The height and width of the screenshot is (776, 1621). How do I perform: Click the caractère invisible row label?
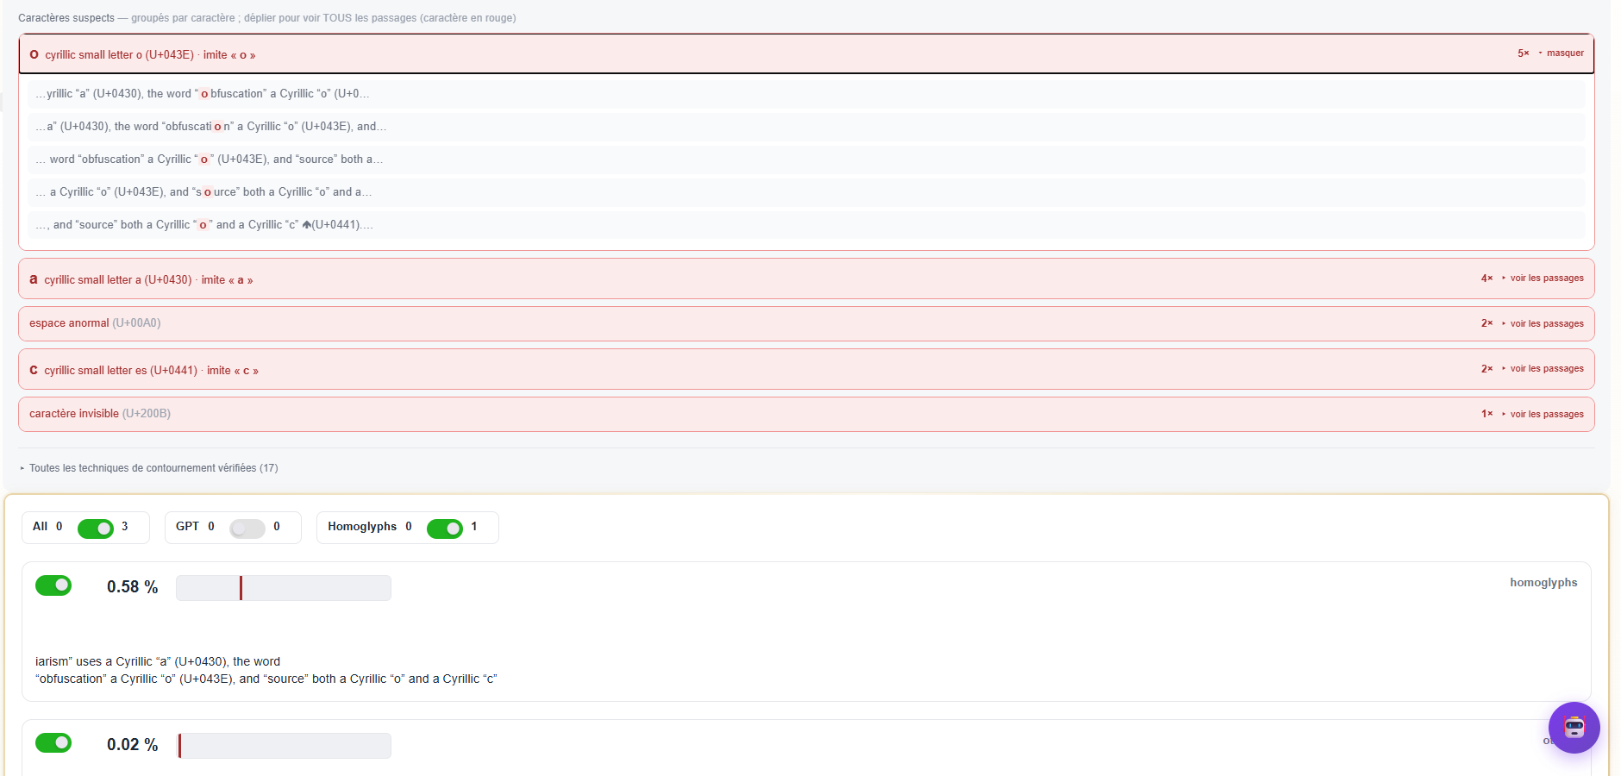pyautogui.click(x=100, y=414)
